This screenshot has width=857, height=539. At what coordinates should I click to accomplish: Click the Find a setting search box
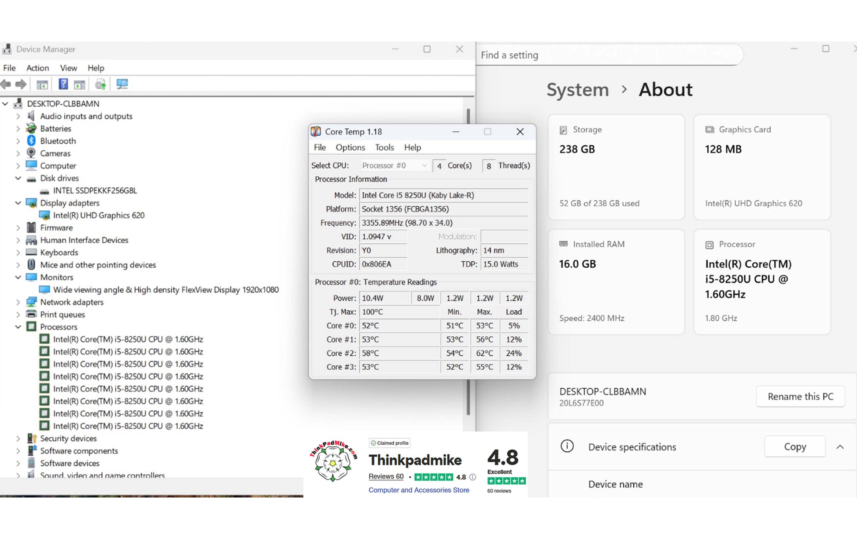(610, 55)
